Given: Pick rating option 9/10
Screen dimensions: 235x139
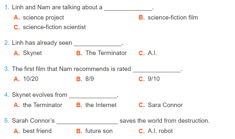Looking at the screenshot, I should (x=149, y=79).
